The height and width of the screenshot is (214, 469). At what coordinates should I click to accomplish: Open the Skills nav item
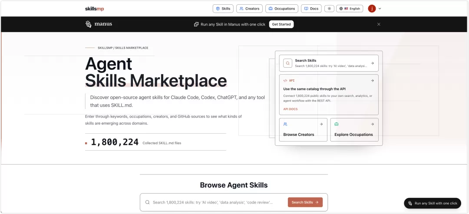pyautogui.click(x=223, y=9)
